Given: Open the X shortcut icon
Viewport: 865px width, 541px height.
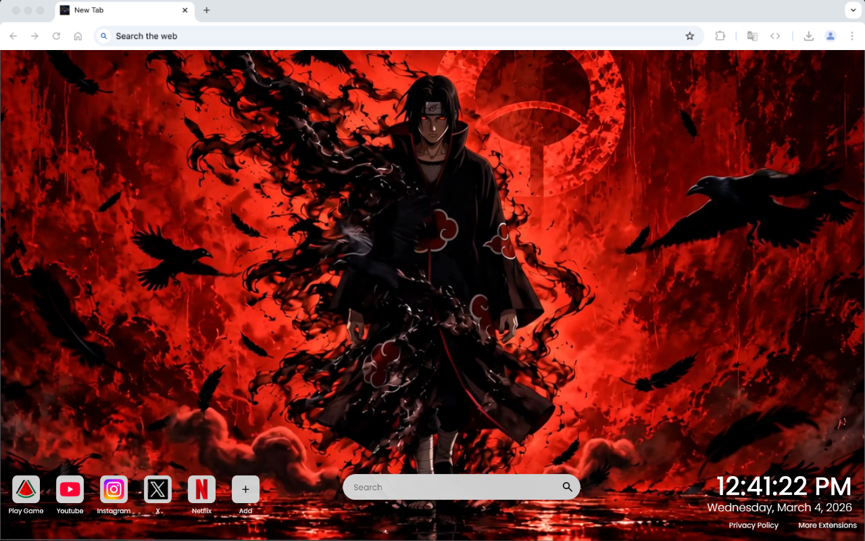Looking at the screenshot, I should [157, 489].
